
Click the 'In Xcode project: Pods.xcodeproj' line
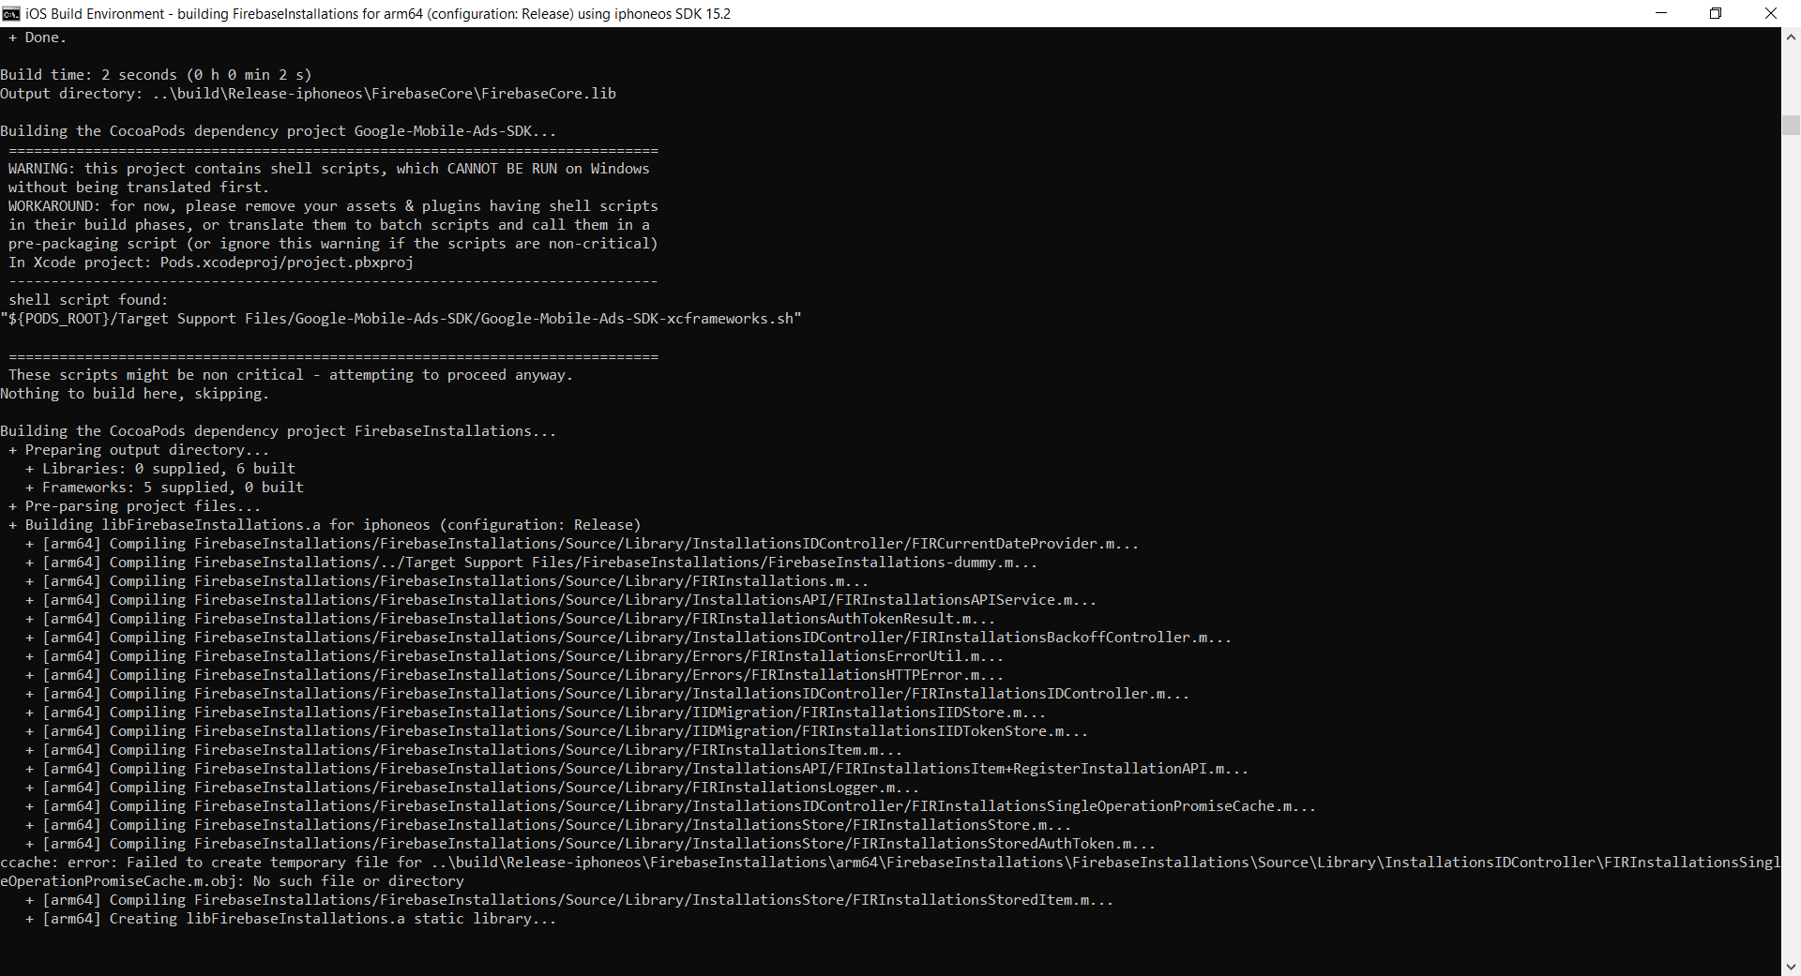(x=211, y=263)
